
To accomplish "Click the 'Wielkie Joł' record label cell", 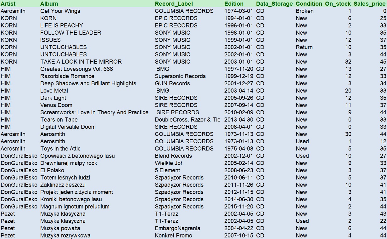I will pos(168,163).
